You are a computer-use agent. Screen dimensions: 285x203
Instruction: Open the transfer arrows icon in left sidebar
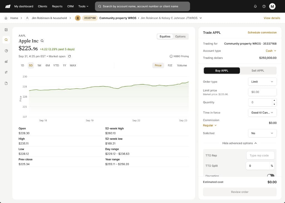(6, 72)
